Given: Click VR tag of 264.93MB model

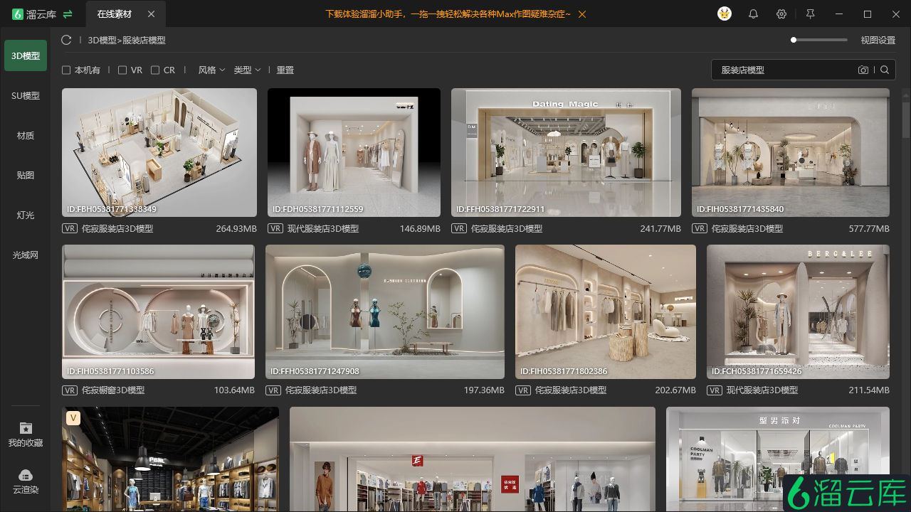Looking at the screenshot, I should pos(70,229).
